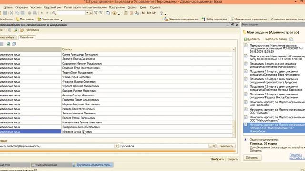Open the action type dropdown (Национальность)
Screen dimensions: 305x171
pyautogui.click(x=116, y=146)
